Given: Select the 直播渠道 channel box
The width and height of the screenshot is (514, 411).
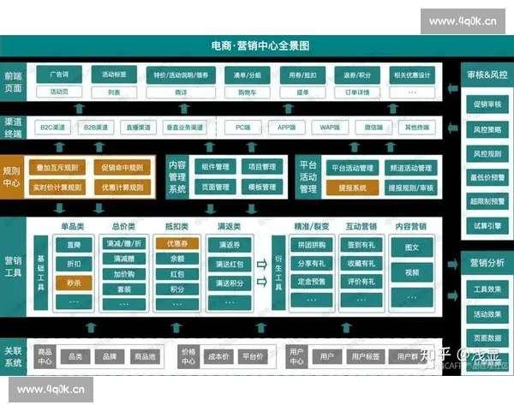Looking at the screenshot, I should point(135,128).
